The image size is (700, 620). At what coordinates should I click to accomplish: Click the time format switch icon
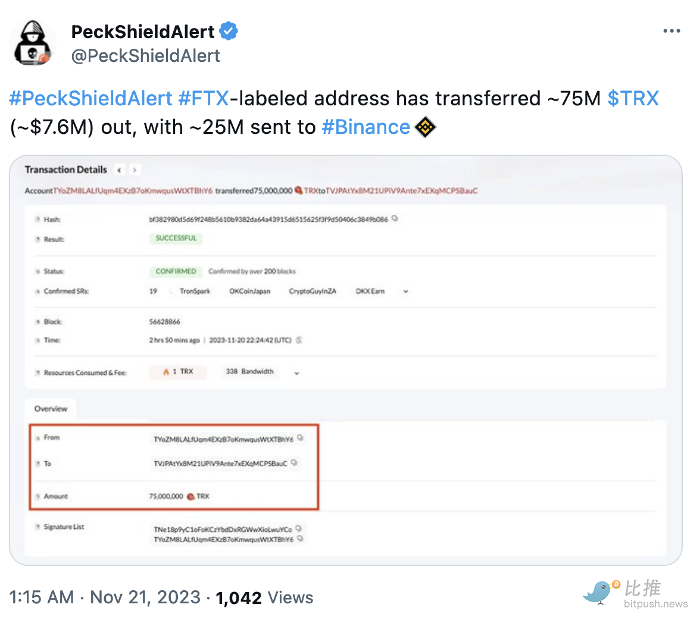(299, 340)
